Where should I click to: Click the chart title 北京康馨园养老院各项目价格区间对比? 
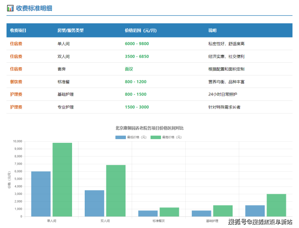coord(149,128)
